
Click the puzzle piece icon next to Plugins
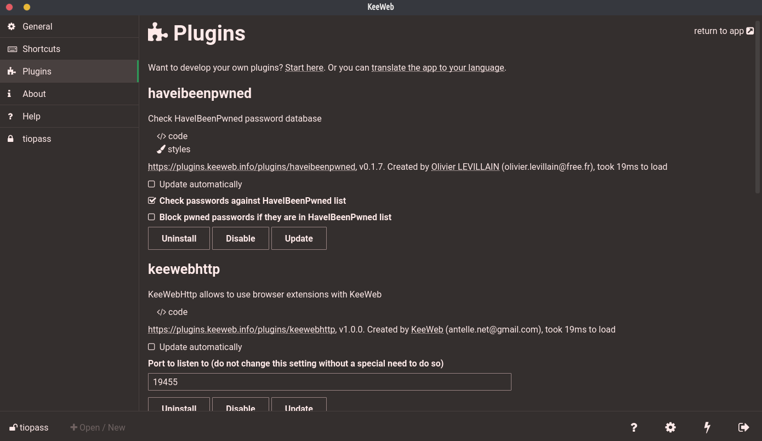(12, 71)
